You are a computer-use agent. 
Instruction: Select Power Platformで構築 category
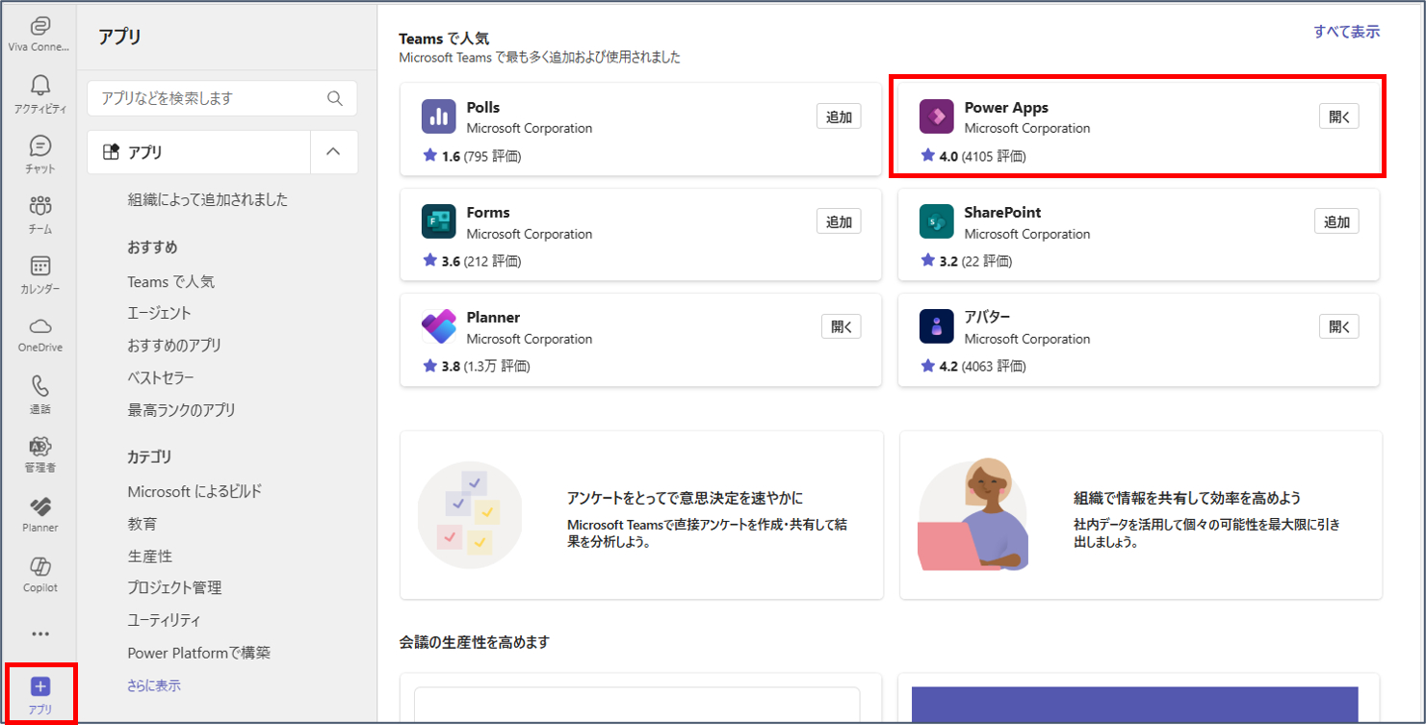click(x=199, y=653)
